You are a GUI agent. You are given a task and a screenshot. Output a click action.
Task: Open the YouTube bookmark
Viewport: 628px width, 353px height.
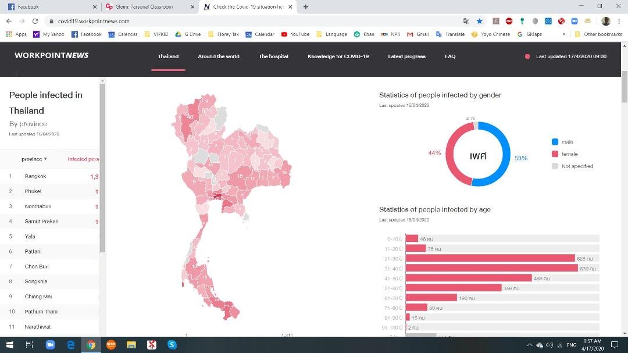[295, 34]
